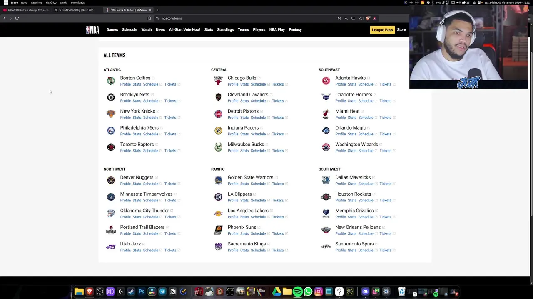The image size is (533, 299).
Task: Switch to the G-PcuNrWYAAfL5g image tab
Action: point(77,10)
